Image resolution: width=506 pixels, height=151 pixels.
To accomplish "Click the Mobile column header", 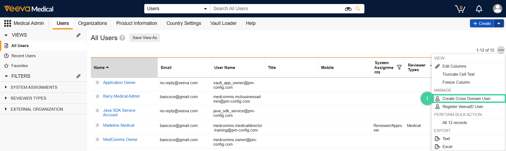I will (345, 68).
